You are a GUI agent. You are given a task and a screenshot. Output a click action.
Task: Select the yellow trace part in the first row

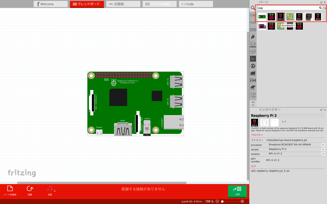(x=290, y=17)
